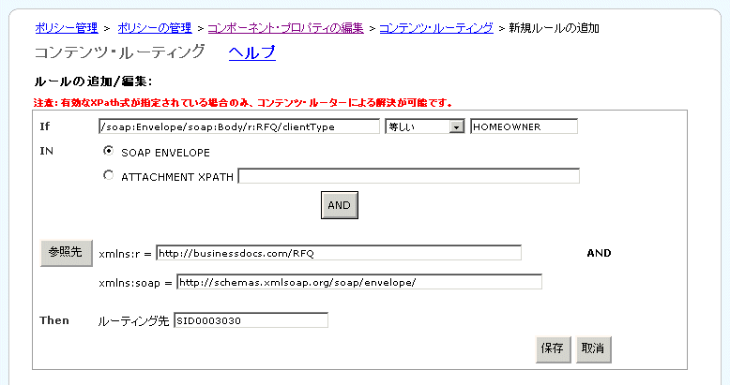
Task: Click the 'If' label
Action: (45, 126)
